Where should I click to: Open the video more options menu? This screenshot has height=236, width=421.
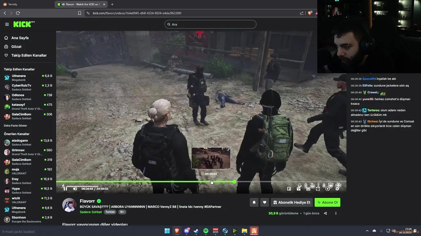click(x=336, y=213)
